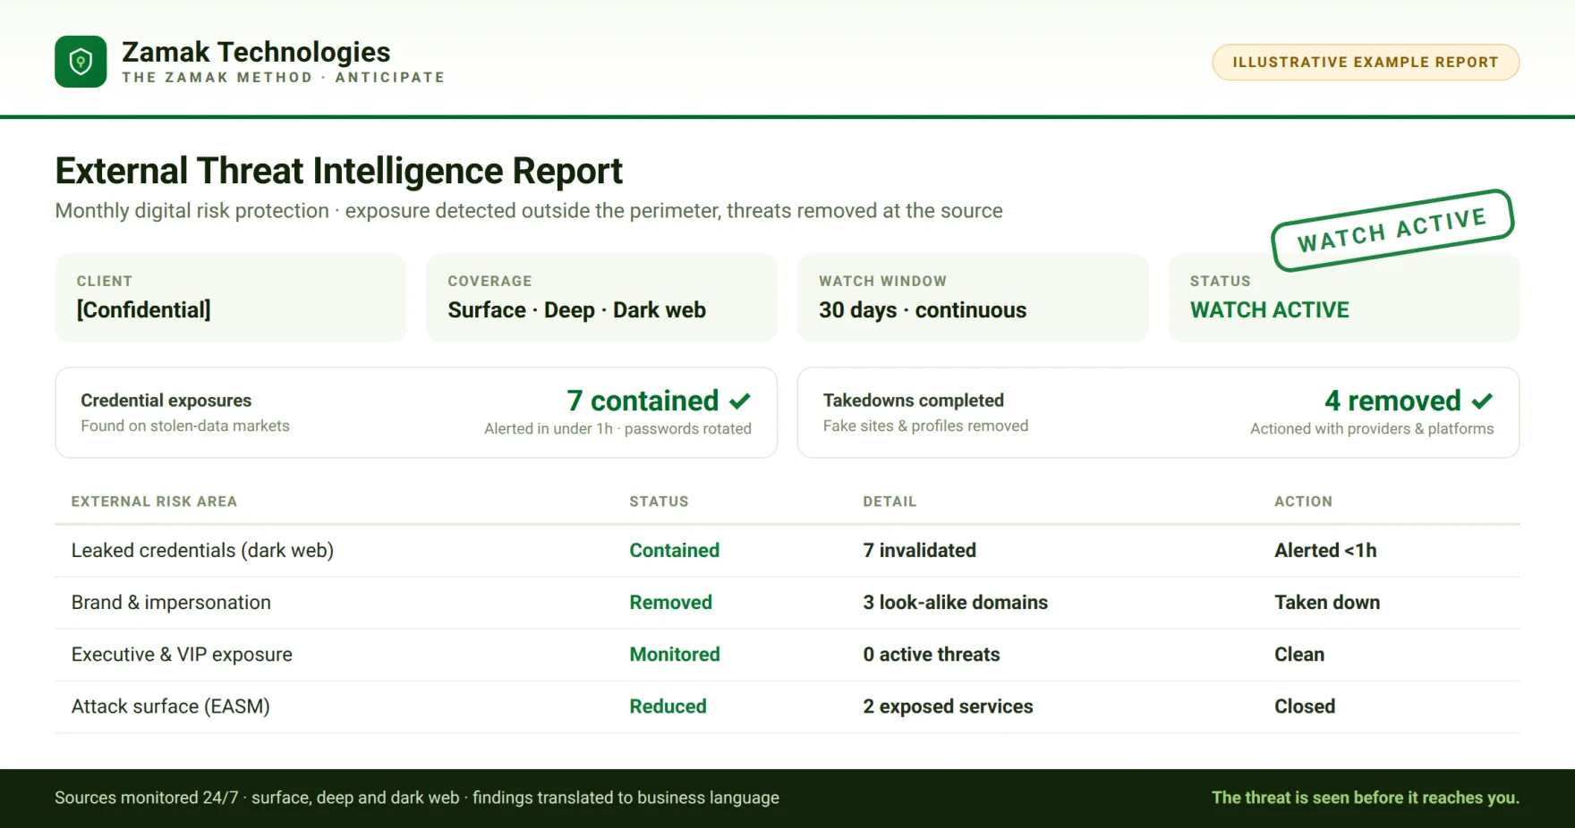
Task: Click the Surface · Deep · Dark web coverage value
Action: [576, 310]
